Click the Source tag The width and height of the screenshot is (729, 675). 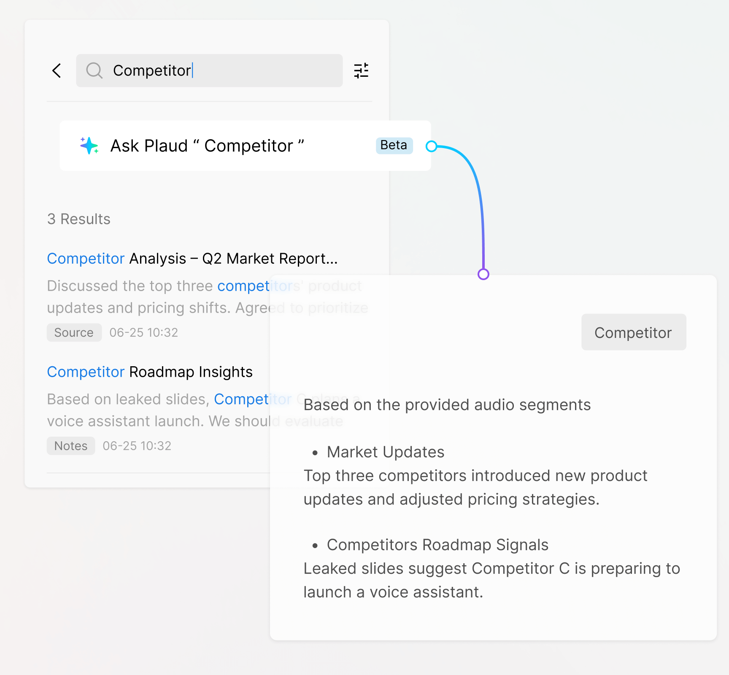pos(74,332)
